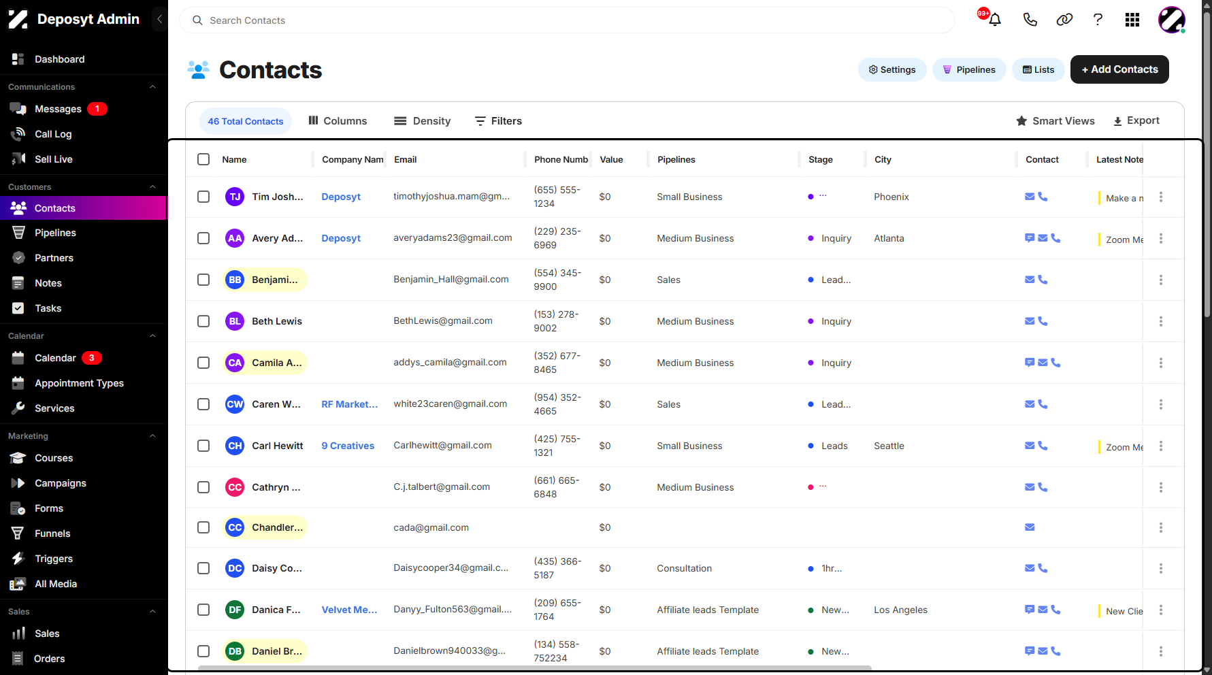
Task: Click the Pipelines header button
Action: [969, 69]
